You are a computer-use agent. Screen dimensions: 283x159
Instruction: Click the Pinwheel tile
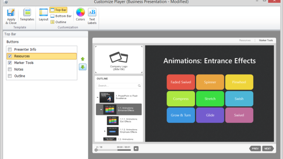coord(239,82)
